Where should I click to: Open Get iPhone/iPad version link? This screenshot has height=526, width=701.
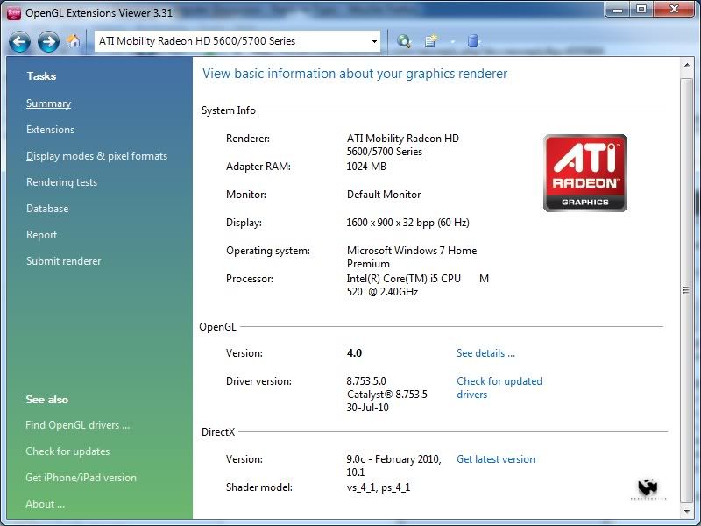pyautogui.click(x=81, y=478)
